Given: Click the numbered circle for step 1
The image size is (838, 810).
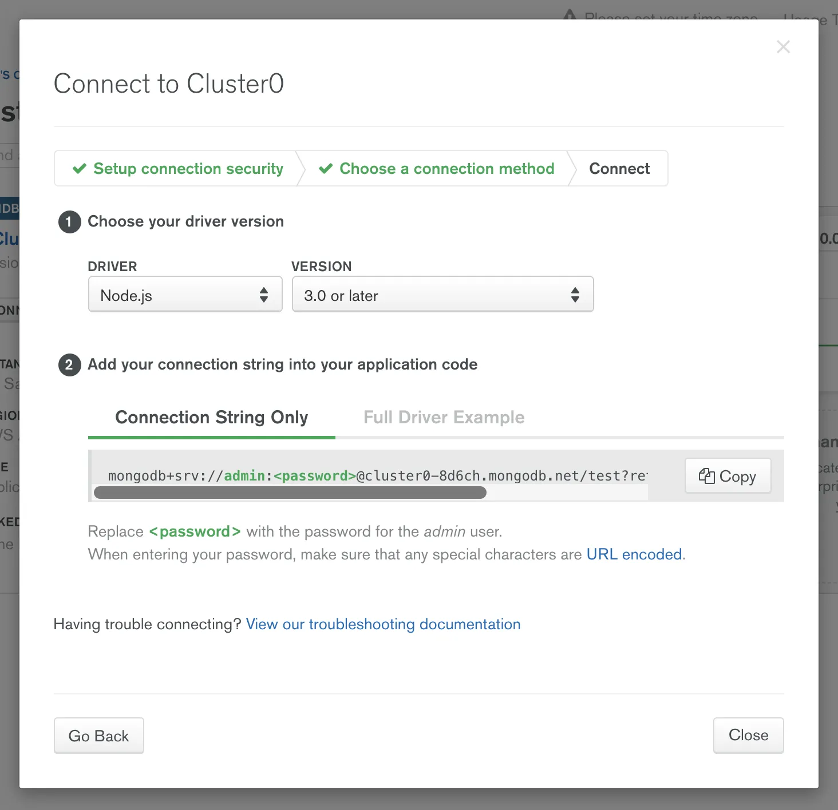Looking at the screenshot, I should pyautogui.click(x=69, y=222).
